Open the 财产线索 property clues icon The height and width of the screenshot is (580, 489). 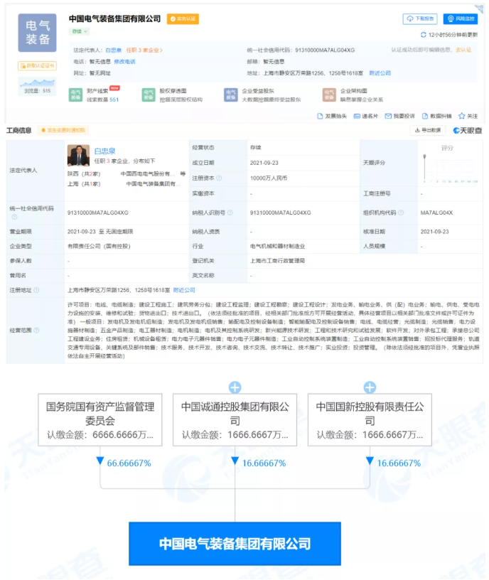point(76,95)
